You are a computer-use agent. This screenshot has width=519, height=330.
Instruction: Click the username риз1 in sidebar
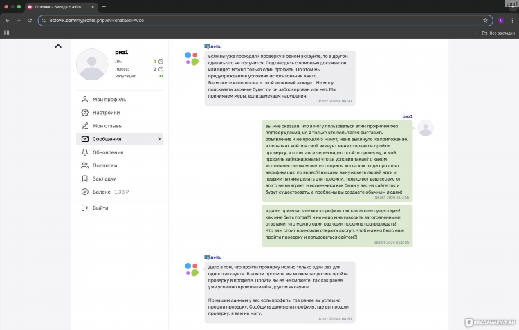point(122,52)
